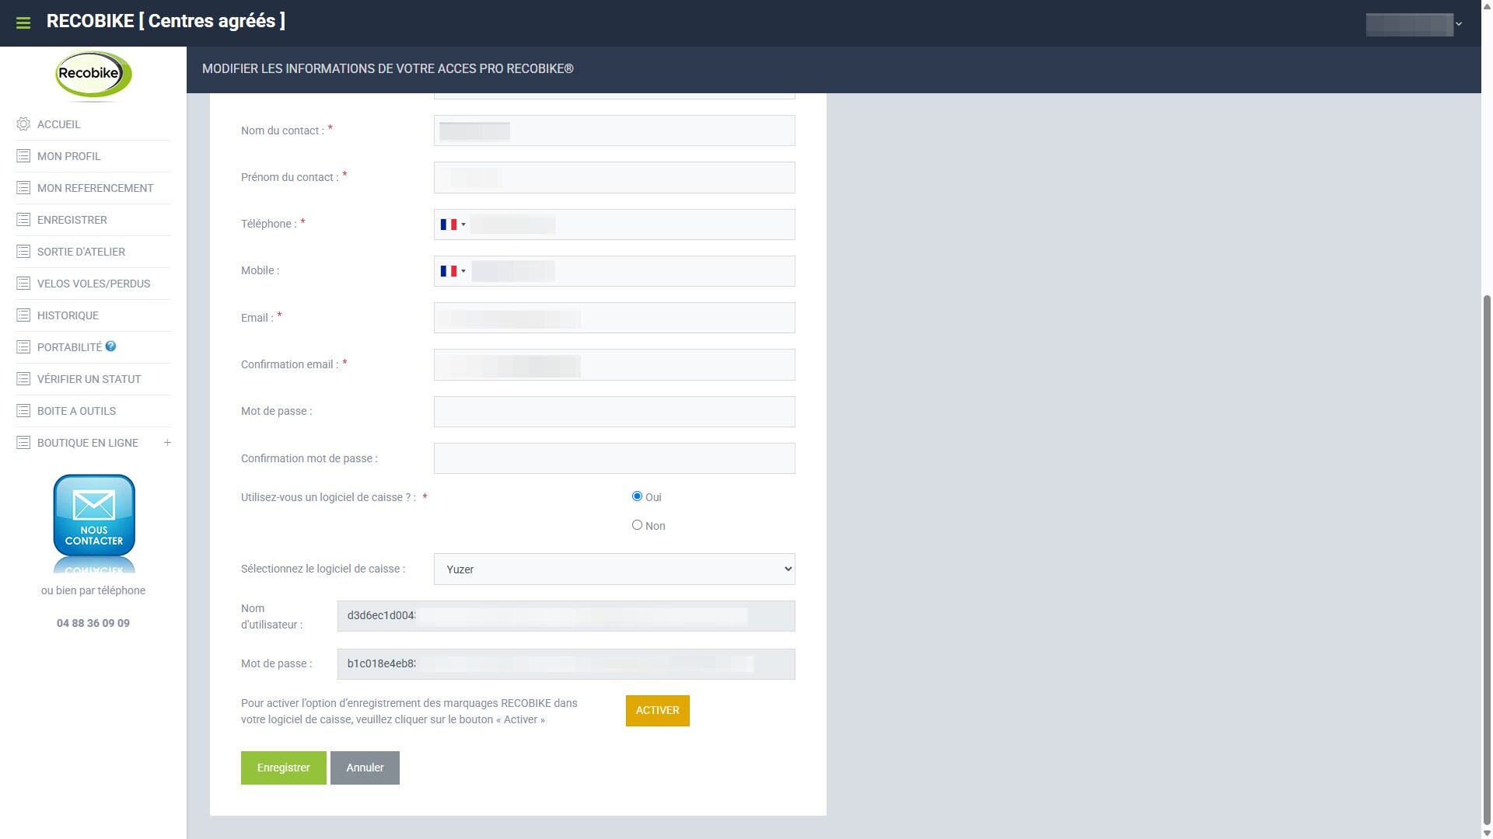This screenshot has width=1493, height=839.
Task: Click the Accueil gear icon
Action: point(23,124)
